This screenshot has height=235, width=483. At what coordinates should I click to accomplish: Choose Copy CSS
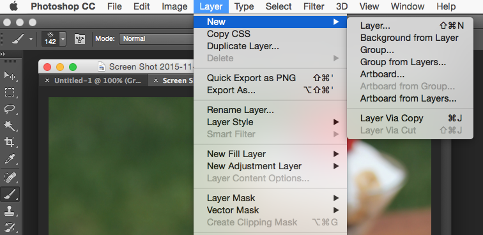pos(270,34)
